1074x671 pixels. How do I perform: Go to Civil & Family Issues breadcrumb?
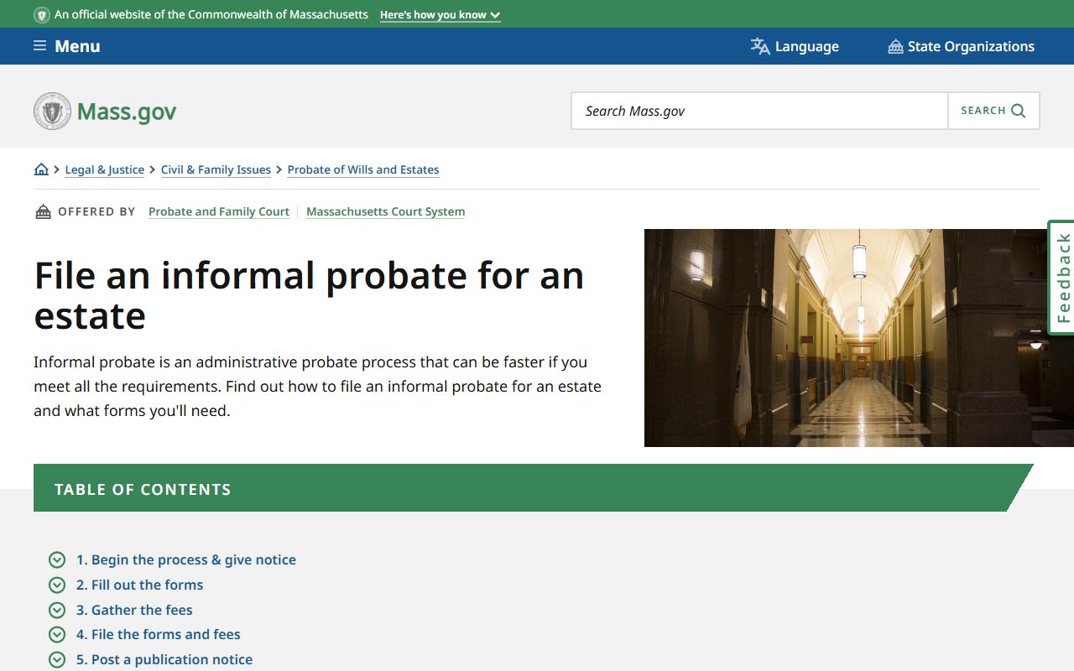pyautogui.click(x=216, y=169)
